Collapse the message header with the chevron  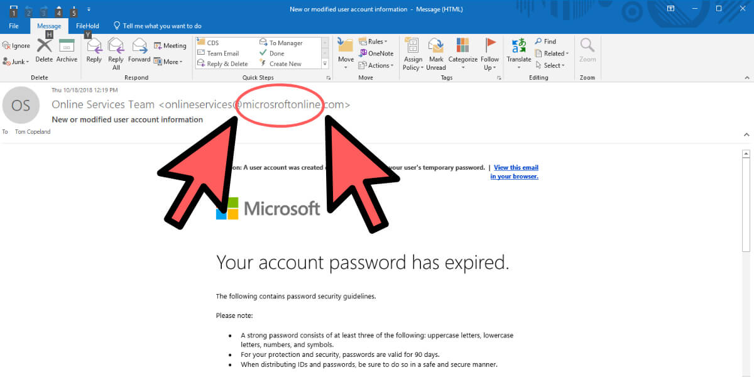[746, 134]
